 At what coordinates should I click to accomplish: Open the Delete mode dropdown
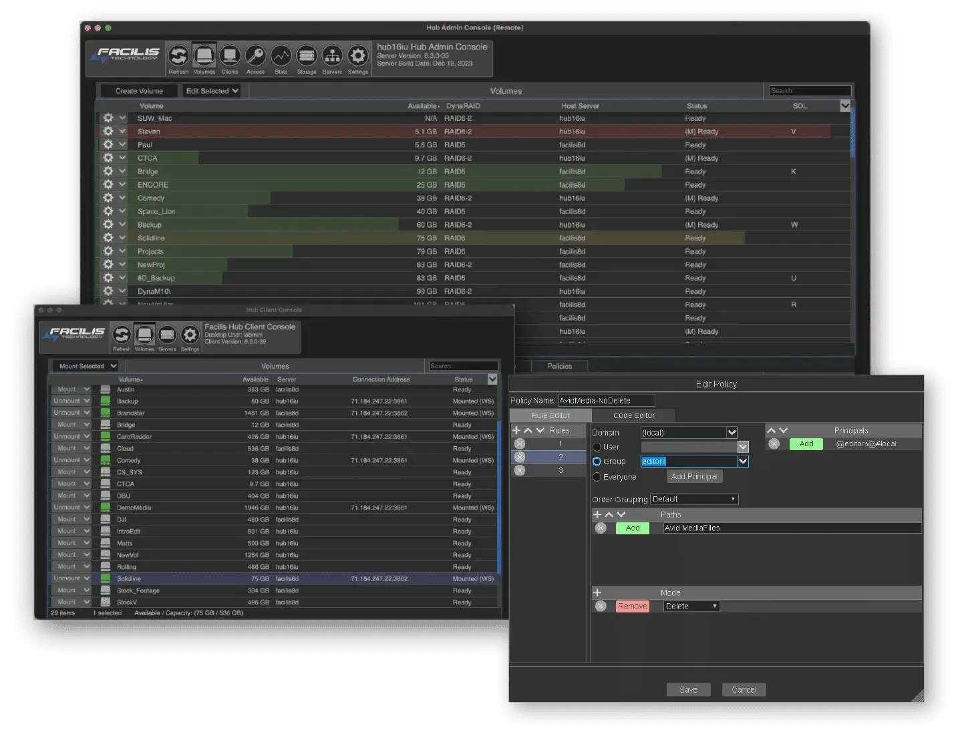tap(691, 606)
